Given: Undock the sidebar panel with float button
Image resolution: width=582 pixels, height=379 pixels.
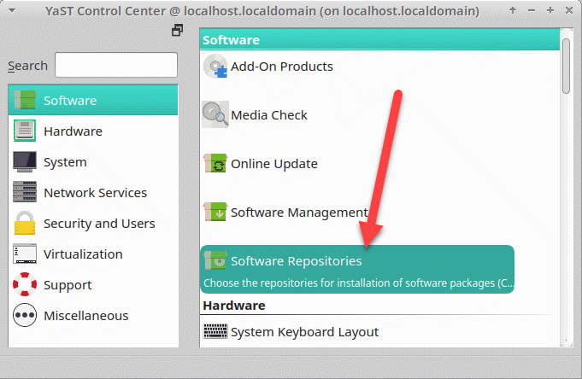Looking at the screenshot, I should pos(178,31).
